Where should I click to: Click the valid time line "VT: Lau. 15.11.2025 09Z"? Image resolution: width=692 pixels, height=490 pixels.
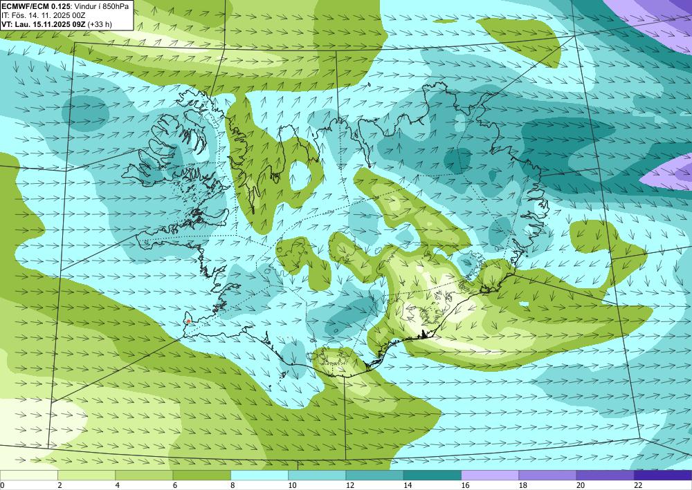click(43, 24)
